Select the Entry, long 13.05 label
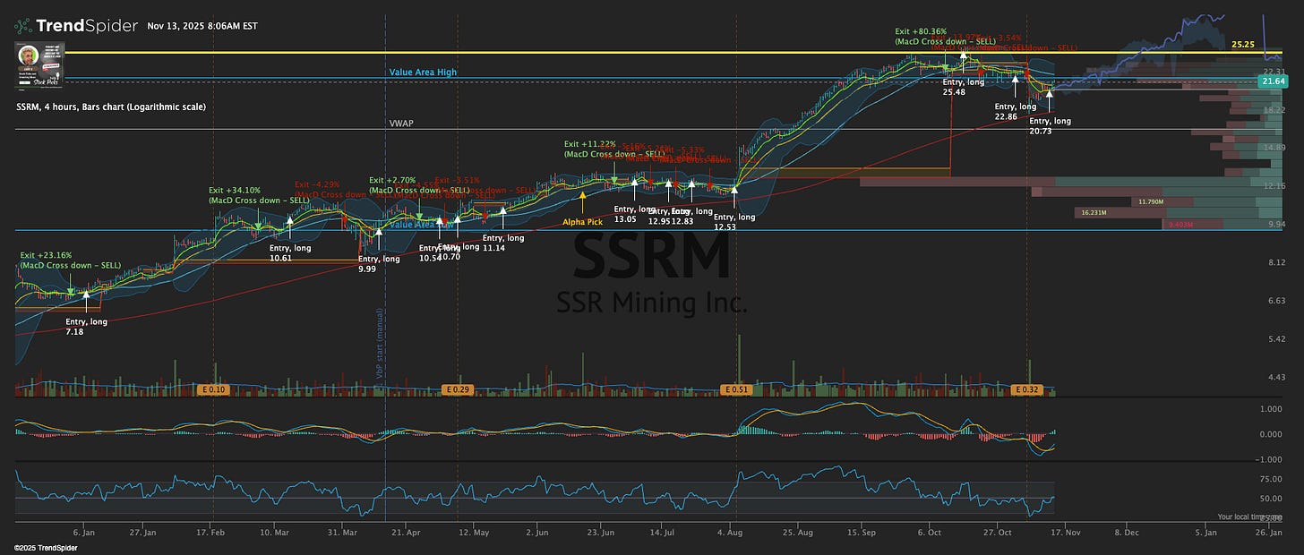This screenshot has width=1304, height=555. 635,214
